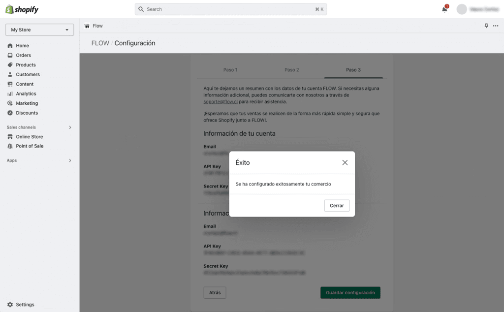The height and width of the screenshot is (312, 504).
Task: Open Settings in the sidebar
Action: click(25, 305)
